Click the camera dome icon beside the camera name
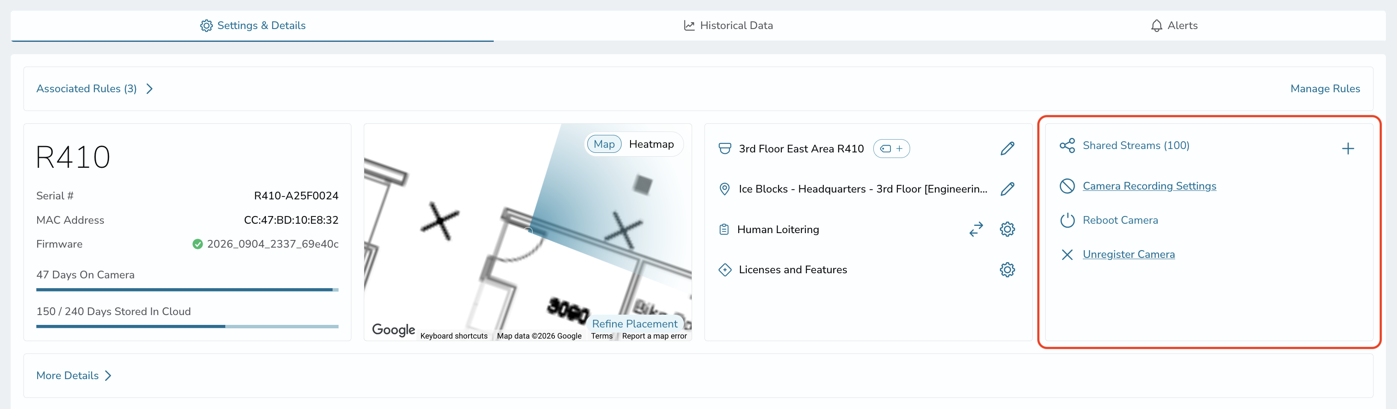This screenshot has width=1397, height=409. click(725, 149)
